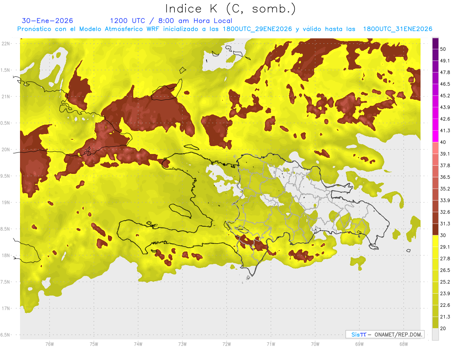453x349 pixels.
Task: Click the colorbar value "37.8"
Action: coord(445,165)
